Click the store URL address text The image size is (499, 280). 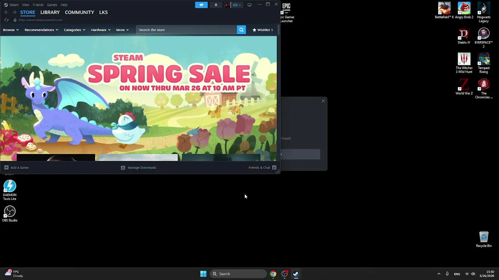pos(41,20)
